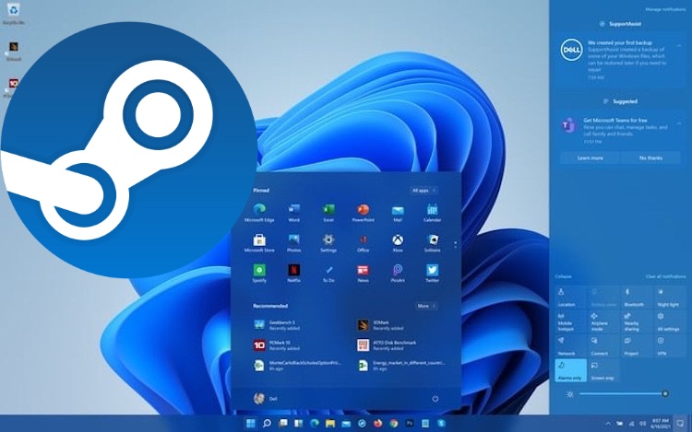Click the Start button on the taskbar
The width and height of the screenshot is (692, 432).
(x=250, y=423)
